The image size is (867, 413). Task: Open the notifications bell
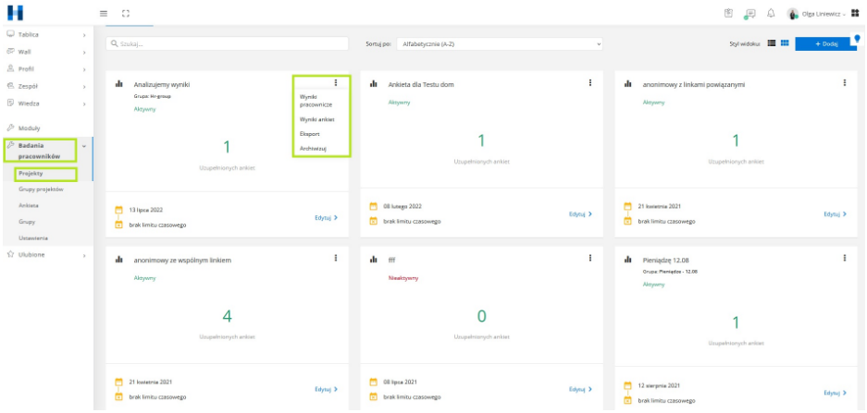coord(771,13)
